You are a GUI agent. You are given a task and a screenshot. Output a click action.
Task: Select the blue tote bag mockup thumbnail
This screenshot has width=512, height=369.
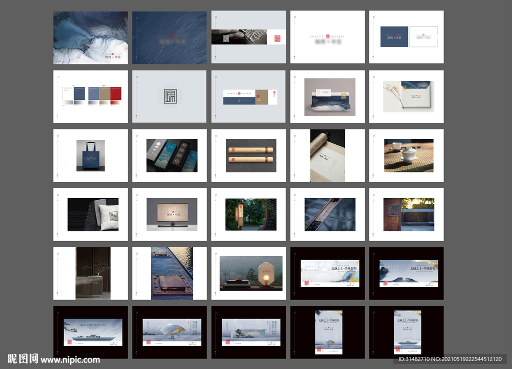[x=90, y=155]
